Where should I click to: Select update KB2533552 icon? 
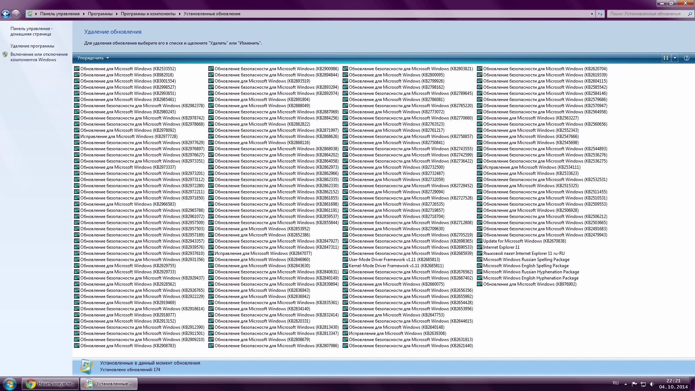(x=77, y=68)
